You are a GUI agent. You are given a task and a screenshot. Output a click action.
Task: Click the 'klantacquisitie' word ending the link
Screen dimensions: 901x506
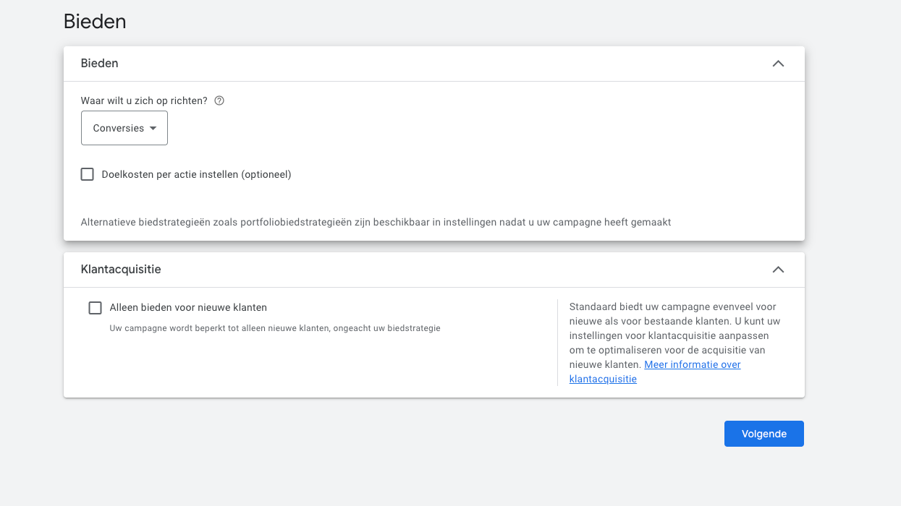tap(603, 379)
